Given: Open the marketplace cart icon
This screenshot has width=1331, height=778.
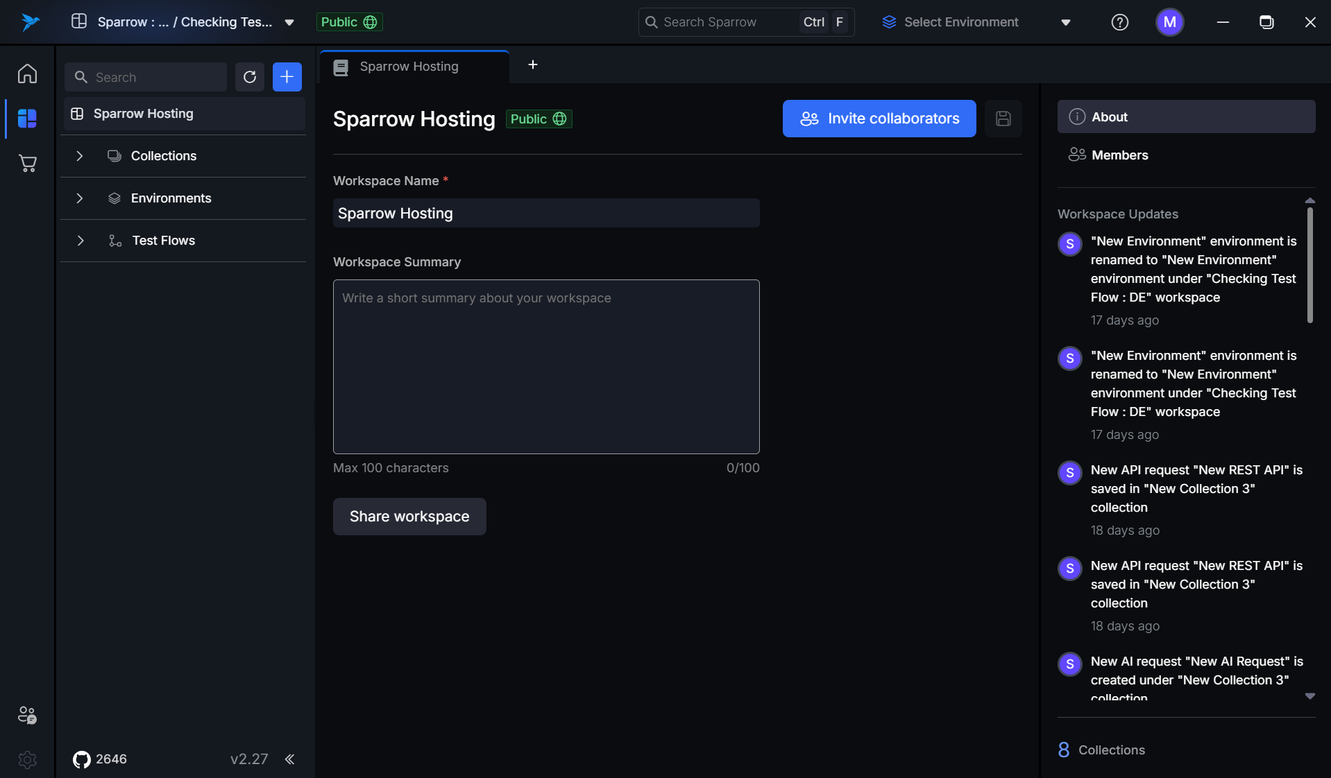Looking at the screenshot, I should [x=27, y=163].
